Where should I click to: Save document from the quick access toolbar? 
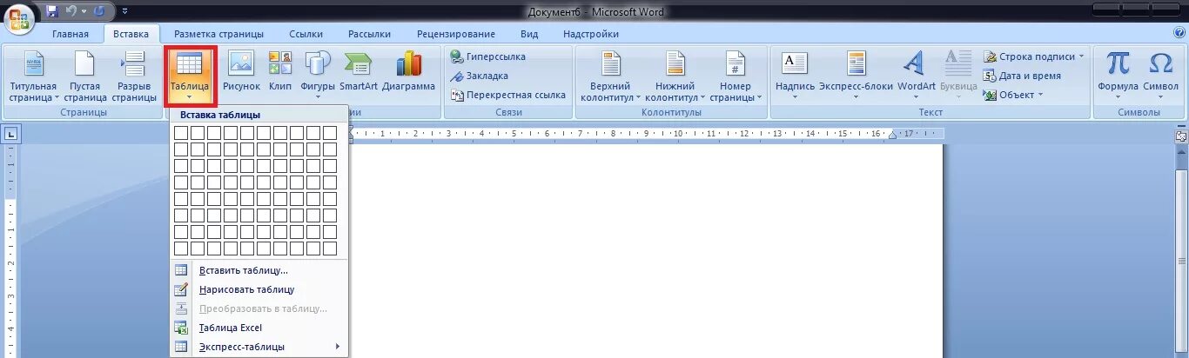pyautogui.click(x=51, y=11)
